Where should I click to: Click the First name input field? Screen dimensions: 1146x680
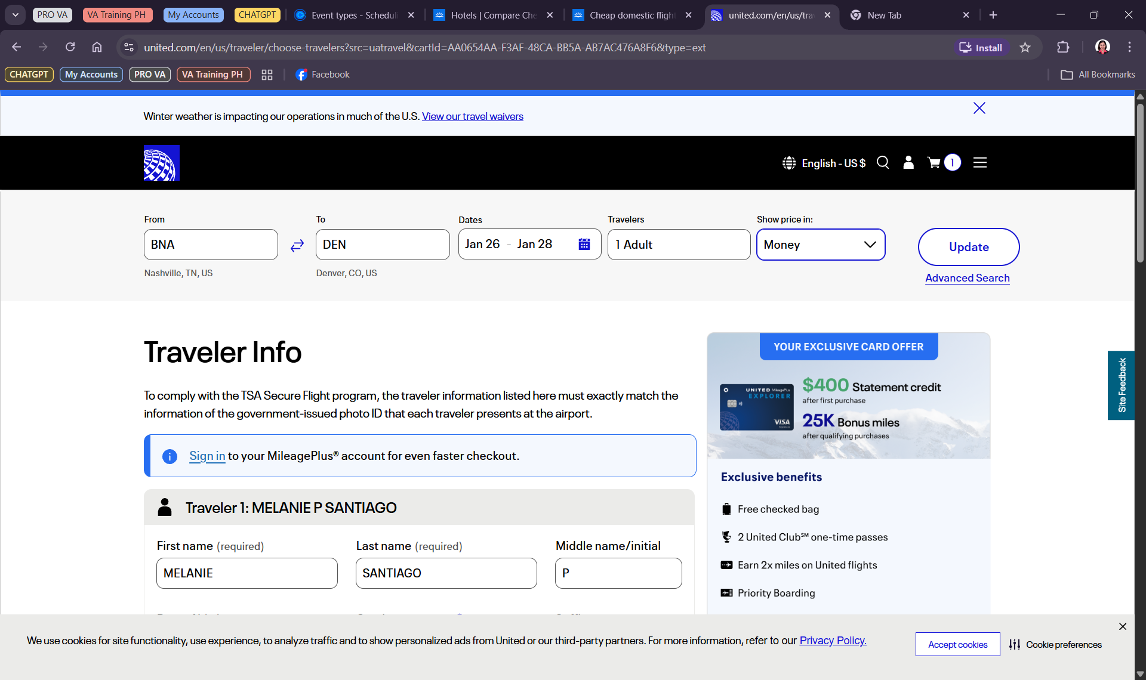[x=247, y=573]
